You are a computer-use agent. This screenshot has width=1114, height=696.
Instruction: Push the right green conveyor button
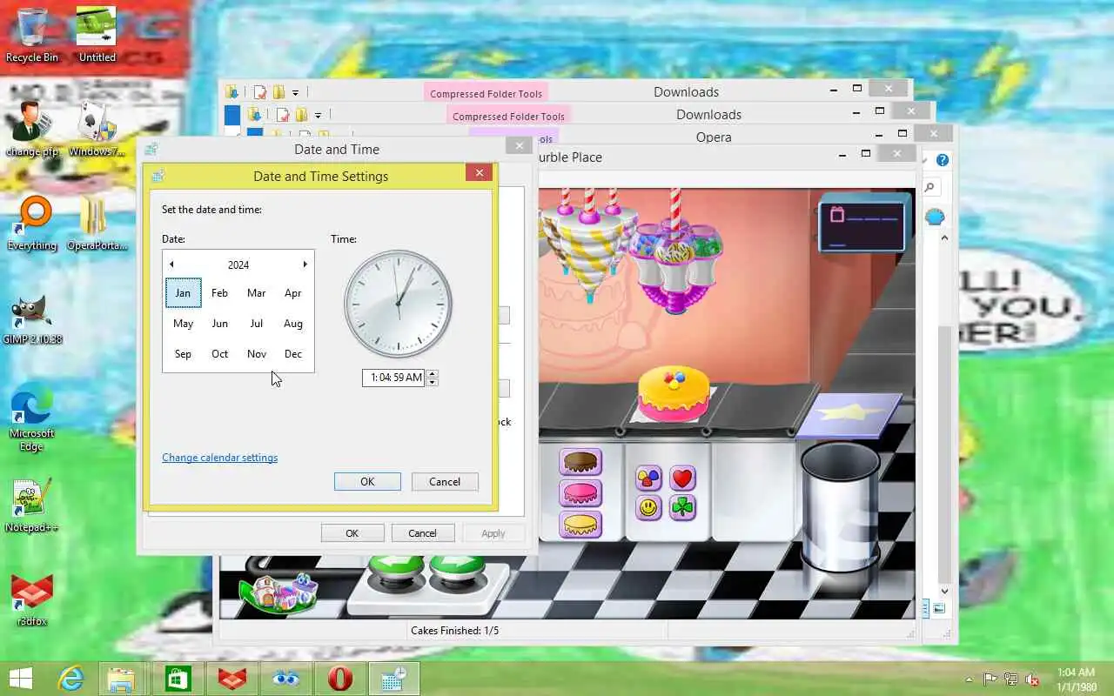pos(457,571)
